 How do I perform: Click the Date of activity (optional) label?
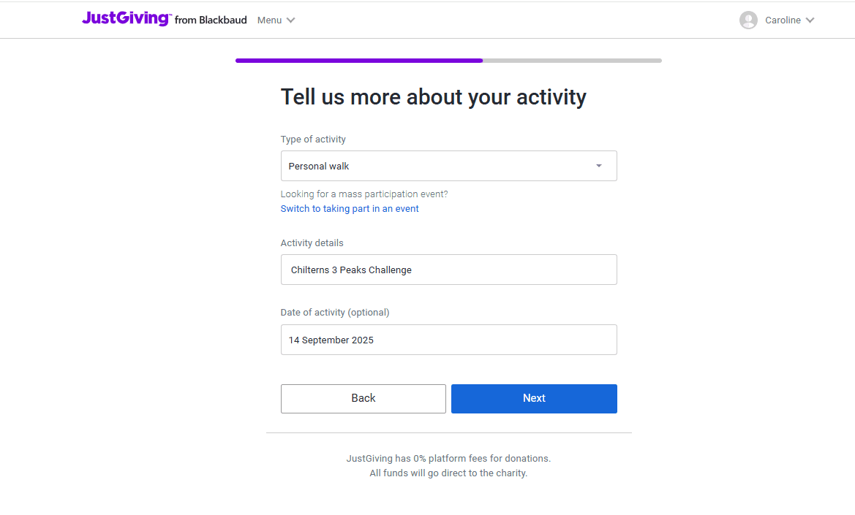335,313
